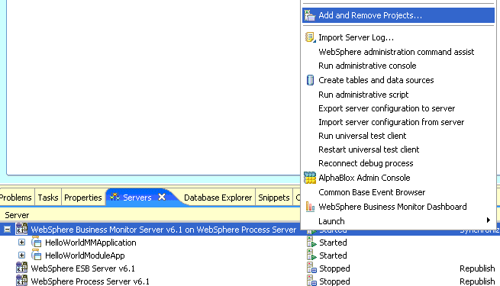Image resolution: width=500 pixels, height=286 pixels.
Task: Collapse the WebSphere Business Monitor Server node
Action: pos(7,230)
